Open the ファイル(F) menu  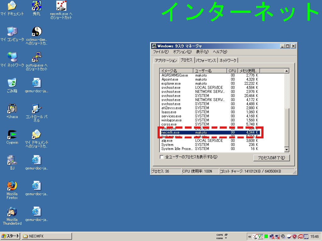(x=161, y=52)
